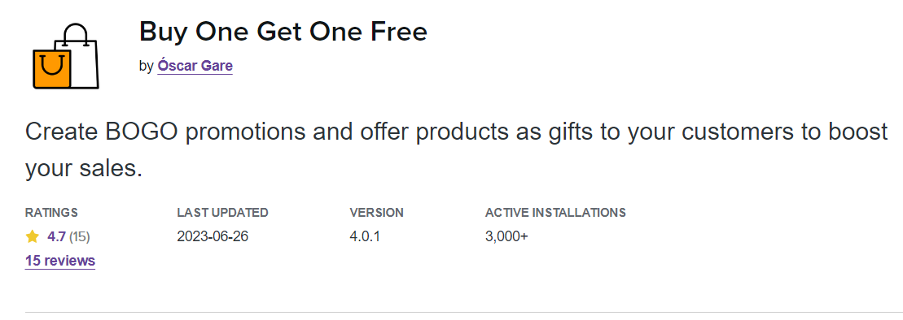The height and width of the screenshot is (320, 903).
Task: Click the 3,000+ installations value
Action: (x=506, y=236)
